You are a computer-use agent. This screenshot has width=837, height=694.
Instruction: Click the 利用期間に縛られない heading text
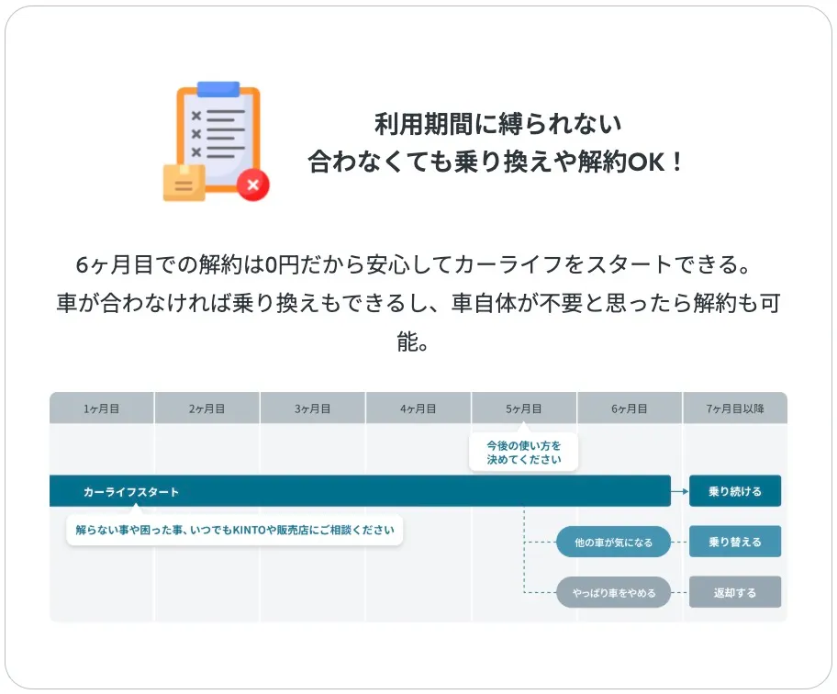click(x=497, y=124)
